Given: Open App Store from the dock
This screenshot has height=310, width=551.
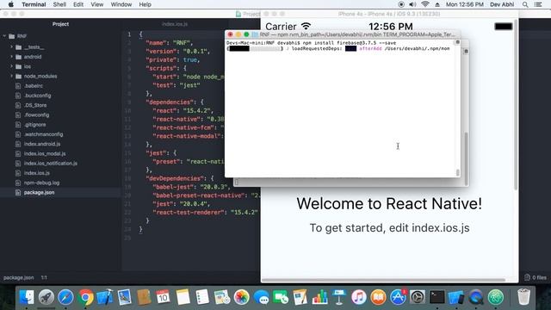Looking at the screenshot, I should pyautogui.click(x=398, y=297).
